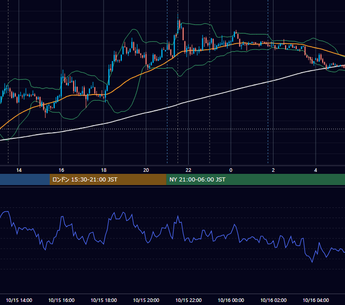Click the 4 hour label on price chart axis
Screen dimensions: 345x305
316,170
